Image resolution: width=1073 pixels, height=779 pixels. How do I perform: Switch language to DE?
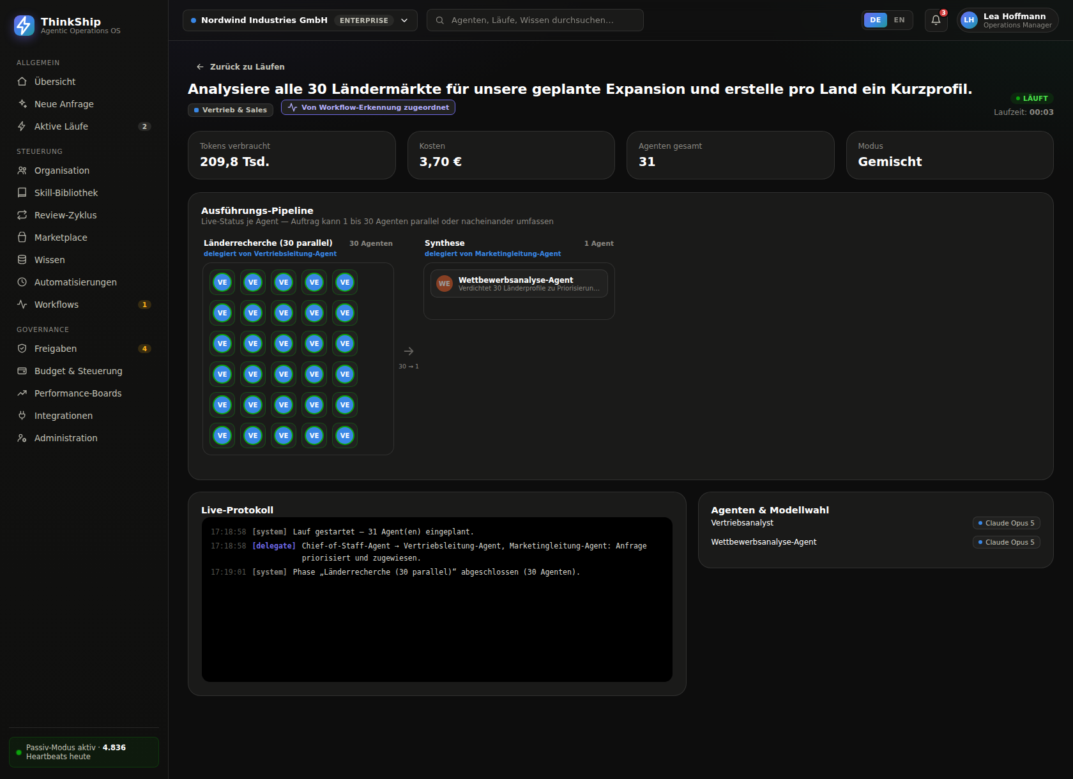point(875,20)
